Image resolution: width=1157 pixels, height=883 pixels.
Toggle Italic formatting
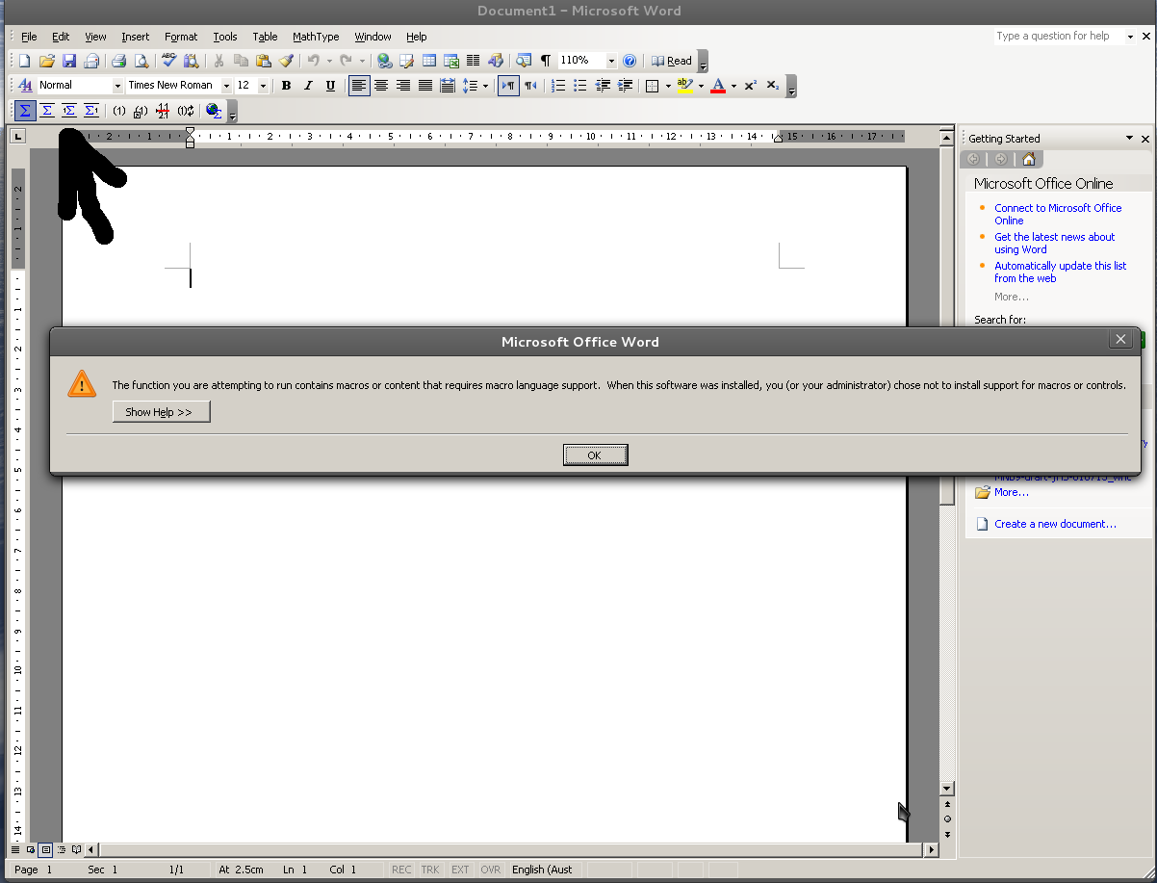pos(308,86)
